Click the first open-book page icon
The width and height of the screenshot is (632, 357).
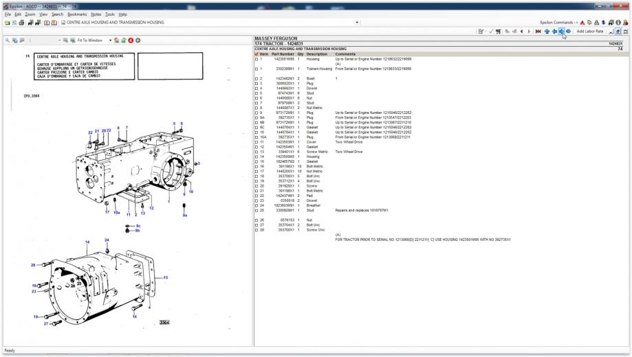[x=47, y=23]
